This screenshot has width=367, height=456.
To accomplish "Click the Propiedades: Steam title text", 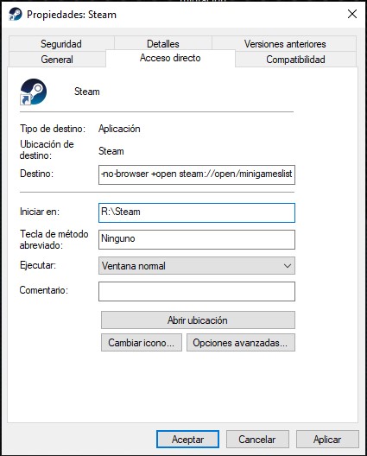I will (72, 15).
